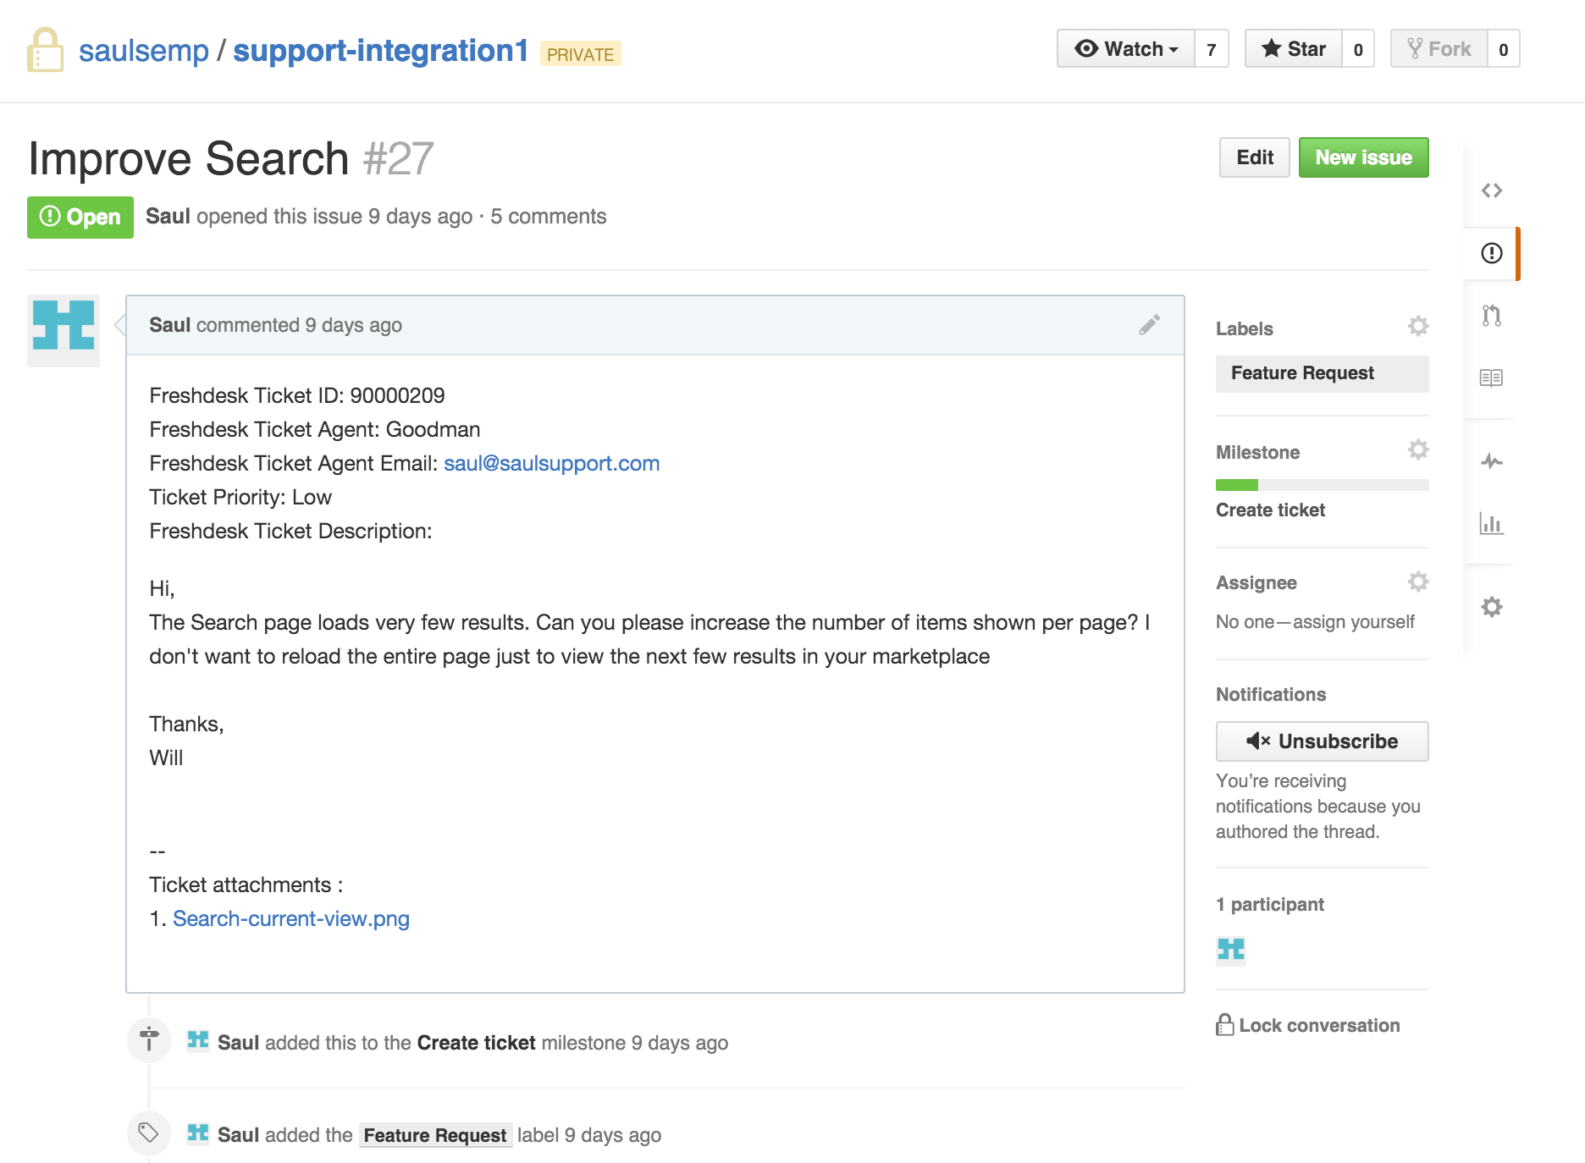1585x1163 pixels.
Task: Click assign yourself link
Action: (x=1353, y=622)
